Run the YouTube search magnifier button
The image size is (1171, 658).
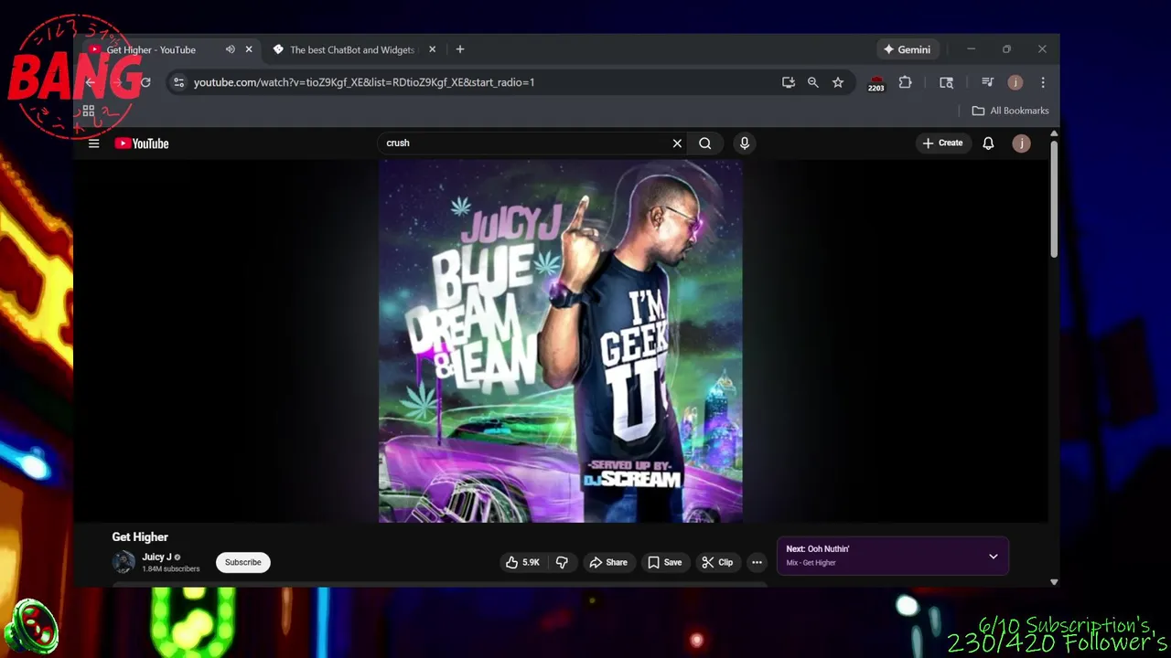coord(705,143)
